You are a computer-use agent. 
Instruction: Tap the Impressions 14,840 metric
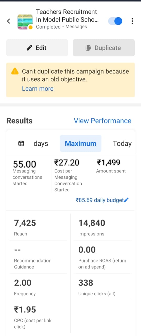[x=103, y=228]
